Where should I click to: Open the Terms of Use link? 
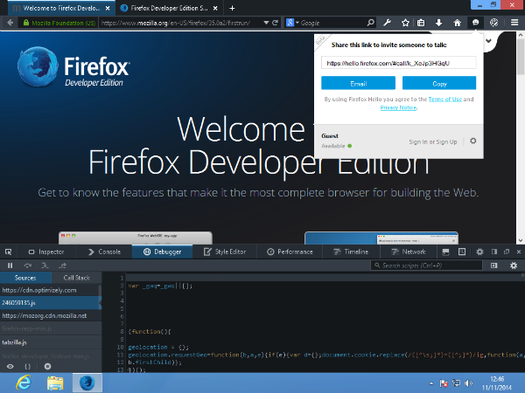[x=445, y=100]
